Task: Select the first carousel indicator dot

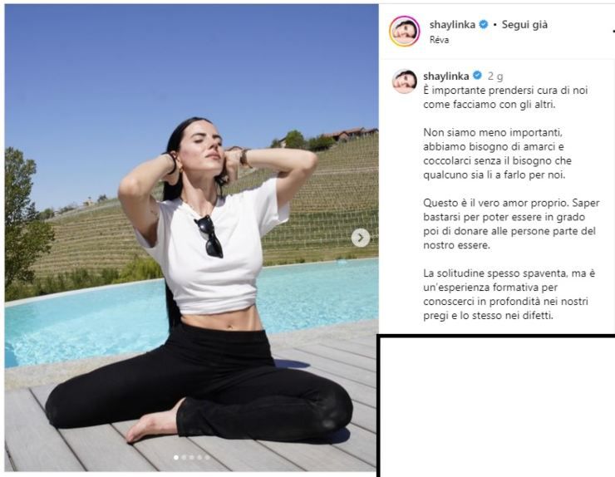Action: (x=175, y=457)
